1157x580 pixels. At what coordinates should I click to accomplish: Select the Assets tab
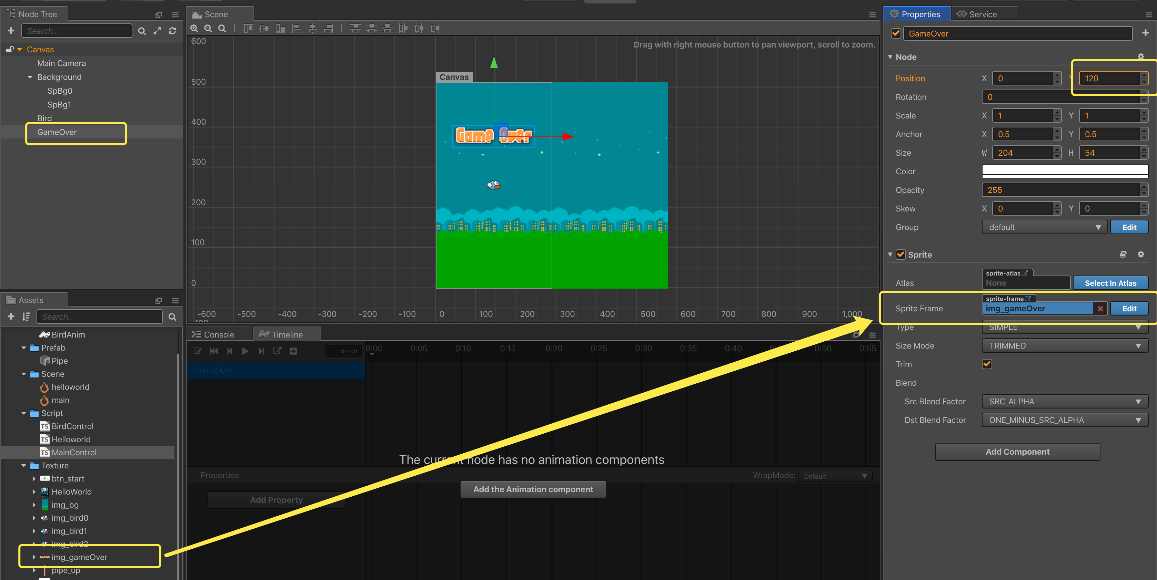point(34,300)
